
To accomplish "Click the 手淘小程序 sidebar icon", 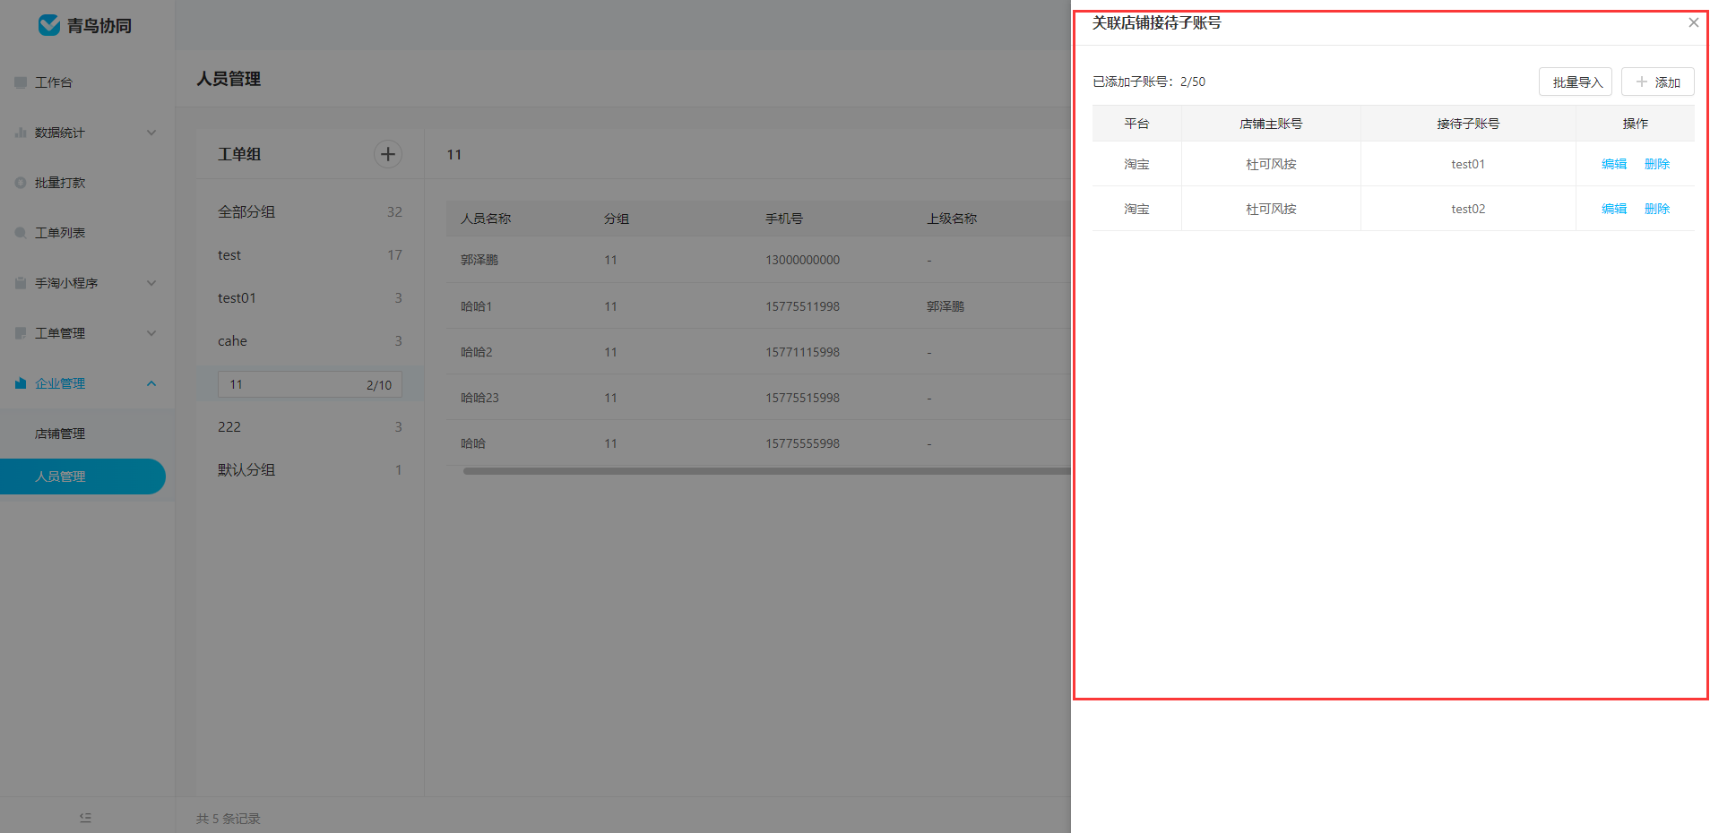I will (x=21, y=283).
